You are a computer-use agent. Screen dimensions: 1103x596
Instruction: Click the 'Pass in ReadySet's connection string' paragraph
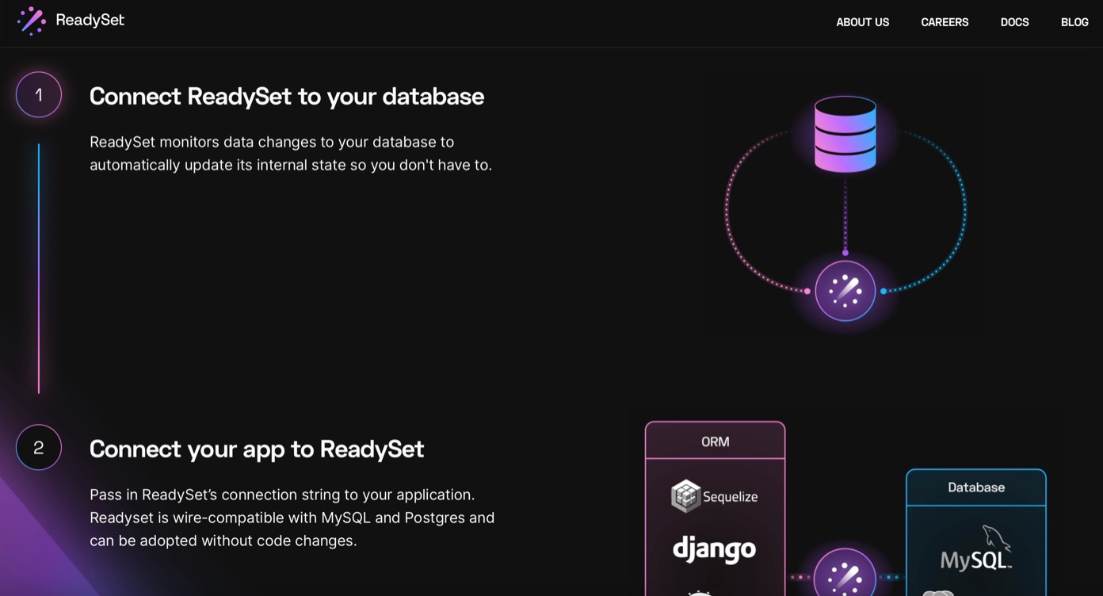pyautogui.click(x=292, y=518)
